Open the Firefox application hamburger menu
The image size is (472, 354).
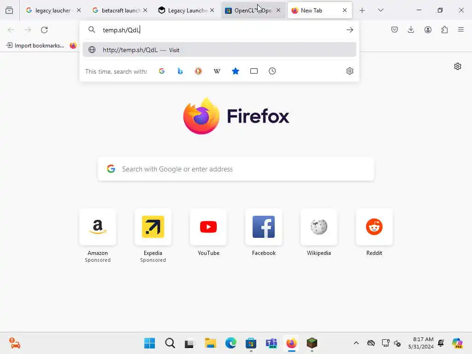[x=461, y=29]
